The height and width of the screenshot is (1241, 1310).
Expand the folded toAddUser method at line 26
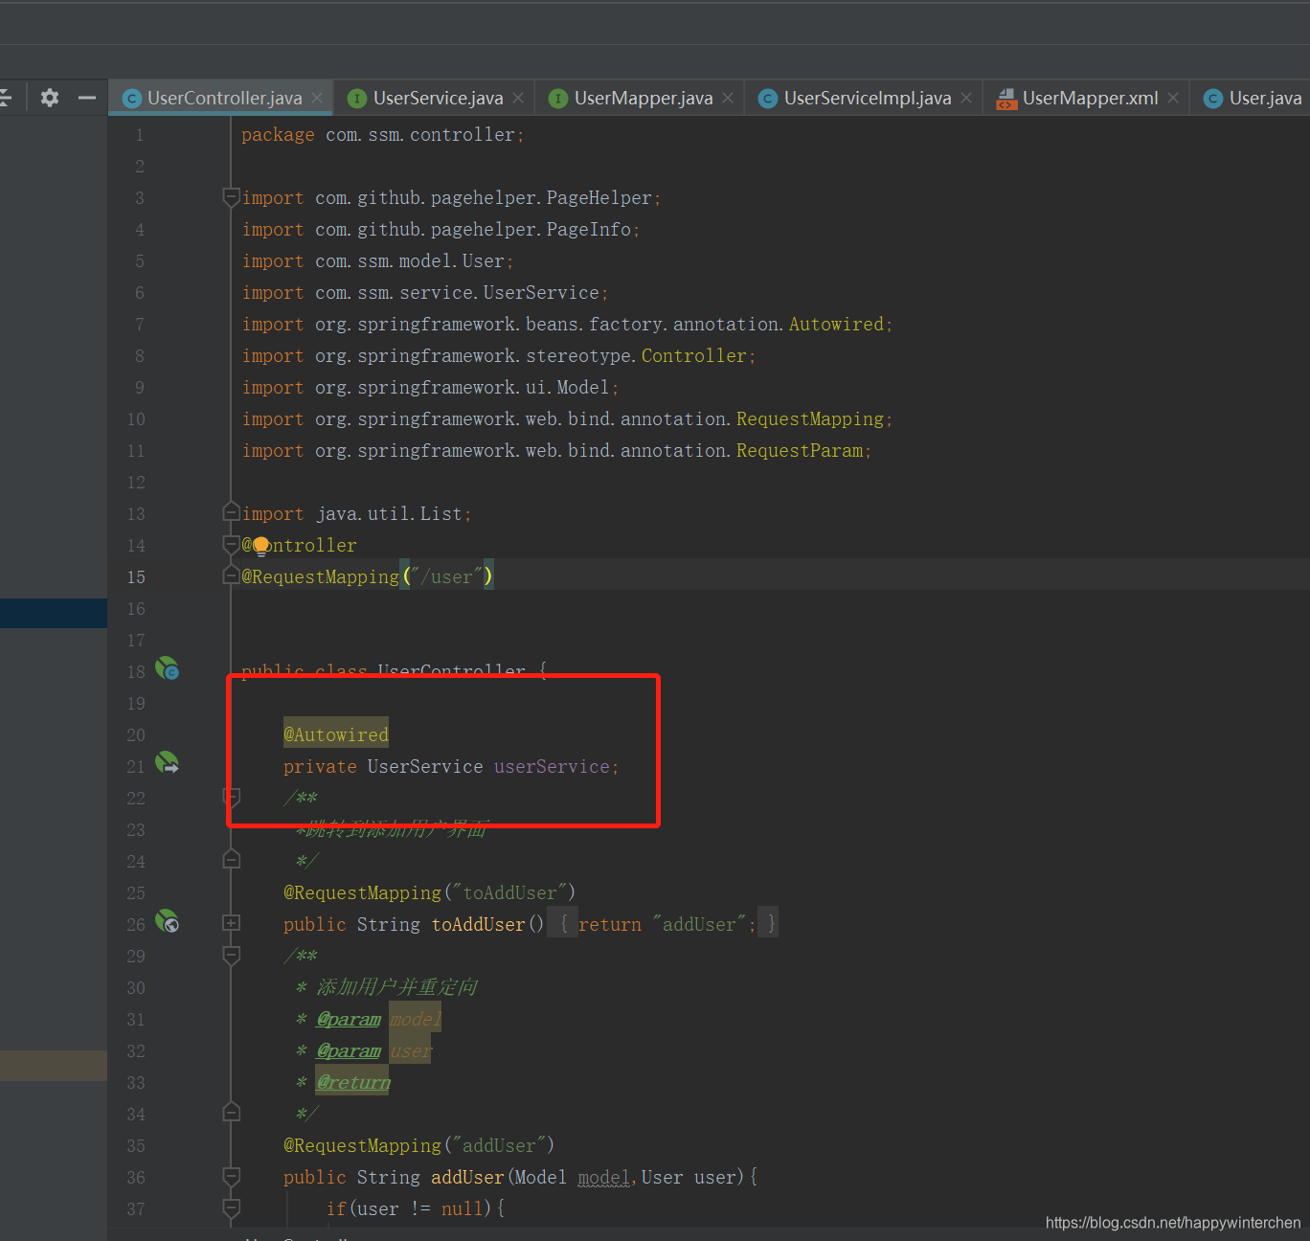click(231, 923)
